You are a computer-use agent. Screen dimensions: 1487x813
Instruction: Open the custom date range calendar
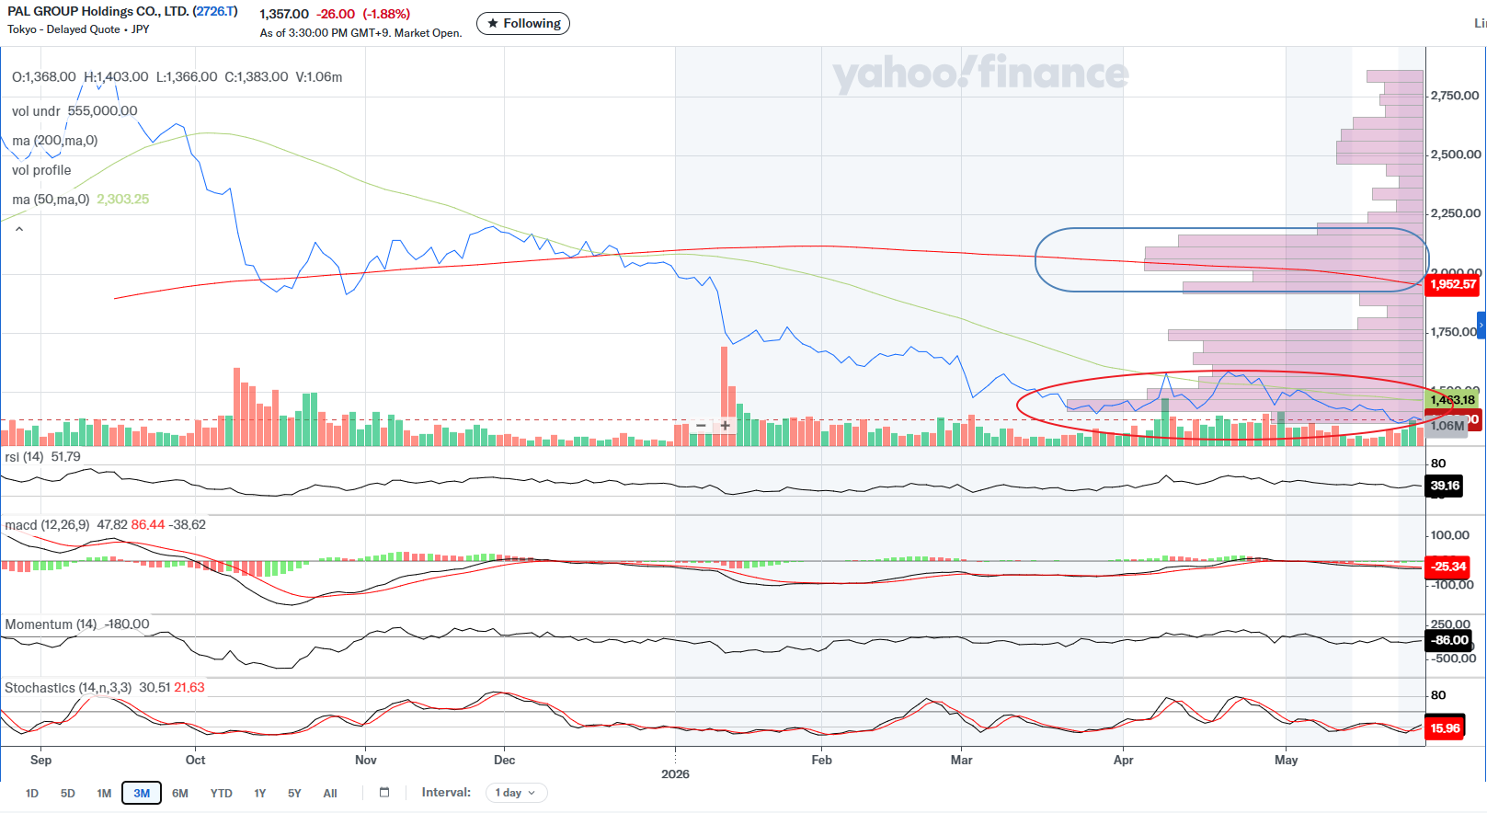click(384, 793)
